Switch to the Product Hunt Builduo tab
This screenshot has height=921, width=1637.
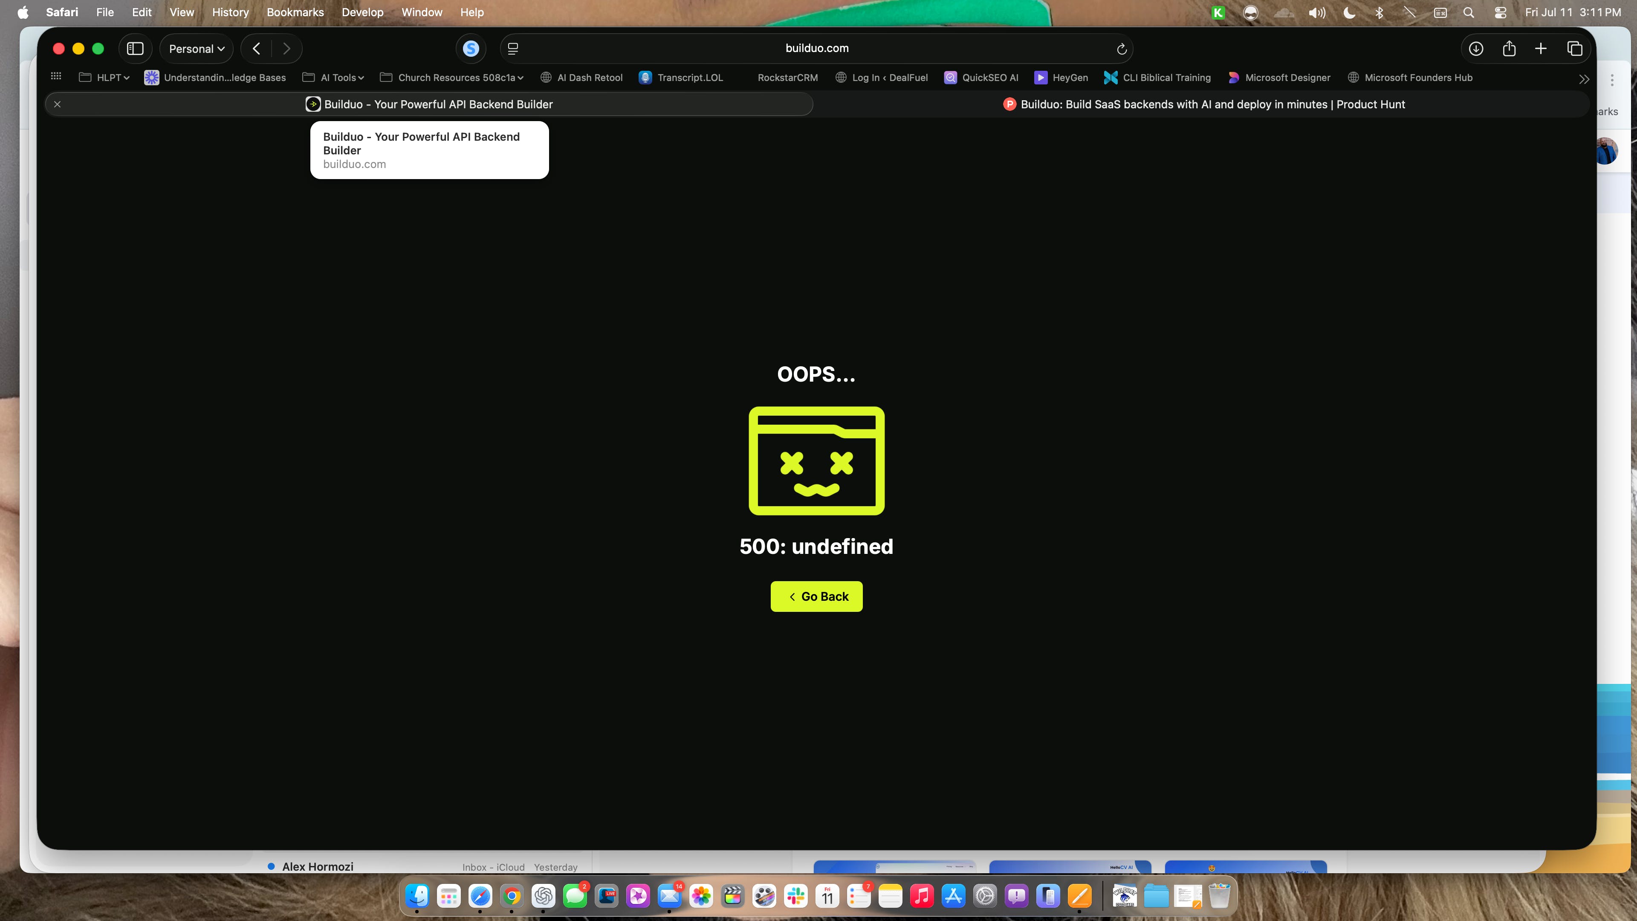[1203, 104]
